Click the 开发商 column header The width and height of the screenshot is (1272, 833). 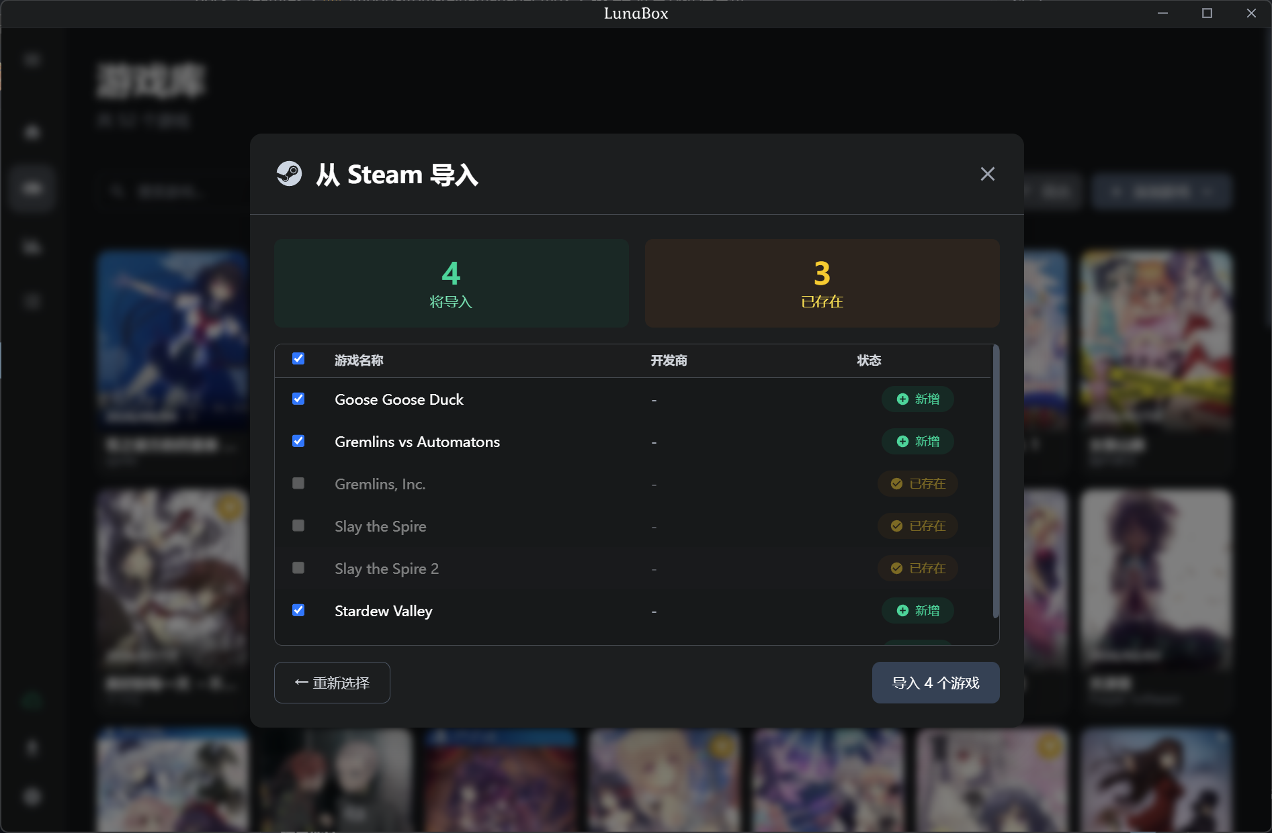(x=669, y=360)
